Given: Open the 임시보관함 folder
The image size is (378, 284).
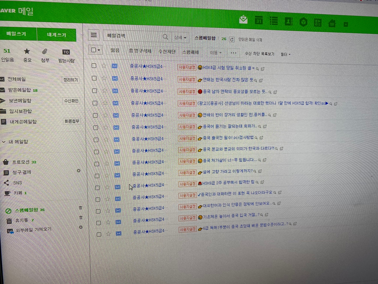Looking at the screenshot, I should tap(20, 111).
